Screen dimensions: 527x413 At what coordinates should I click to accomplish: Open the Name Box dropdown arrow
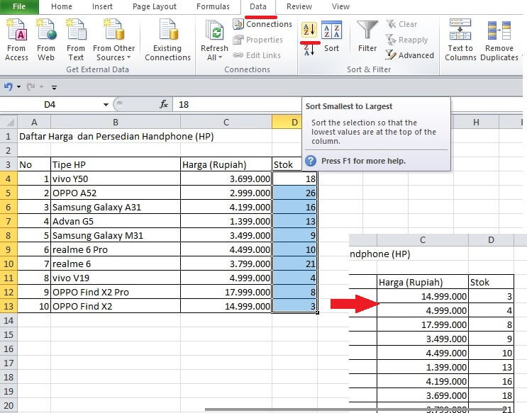106,105
